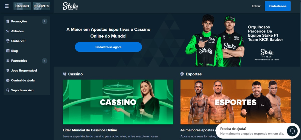Viewport: 301px width, 140px height.
Task: Click the Clube VIP trophy icon
Action: click(x=8, y=41)
